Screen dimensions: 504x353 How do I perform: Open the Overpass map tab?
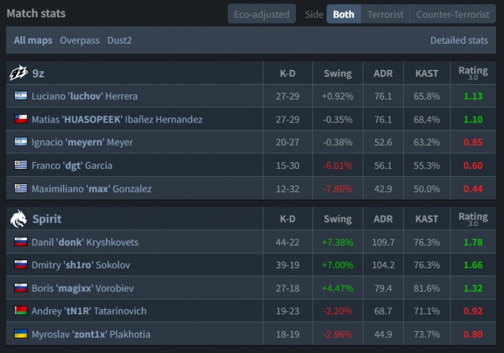79,40
